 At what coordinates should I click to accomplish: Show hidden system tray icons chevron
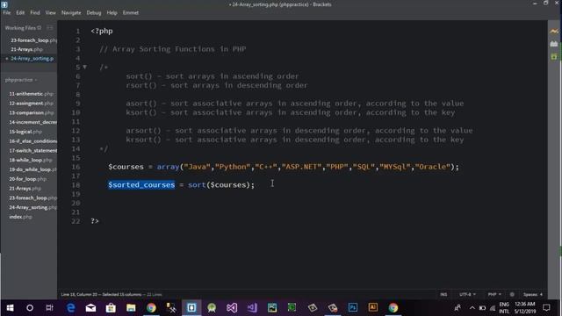tap(472, 308)
